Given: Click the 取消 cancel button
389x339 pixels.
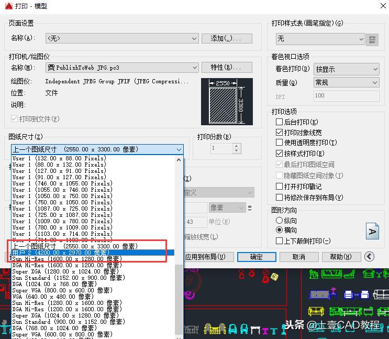Looking at the screenshot, I should (299, 257).
